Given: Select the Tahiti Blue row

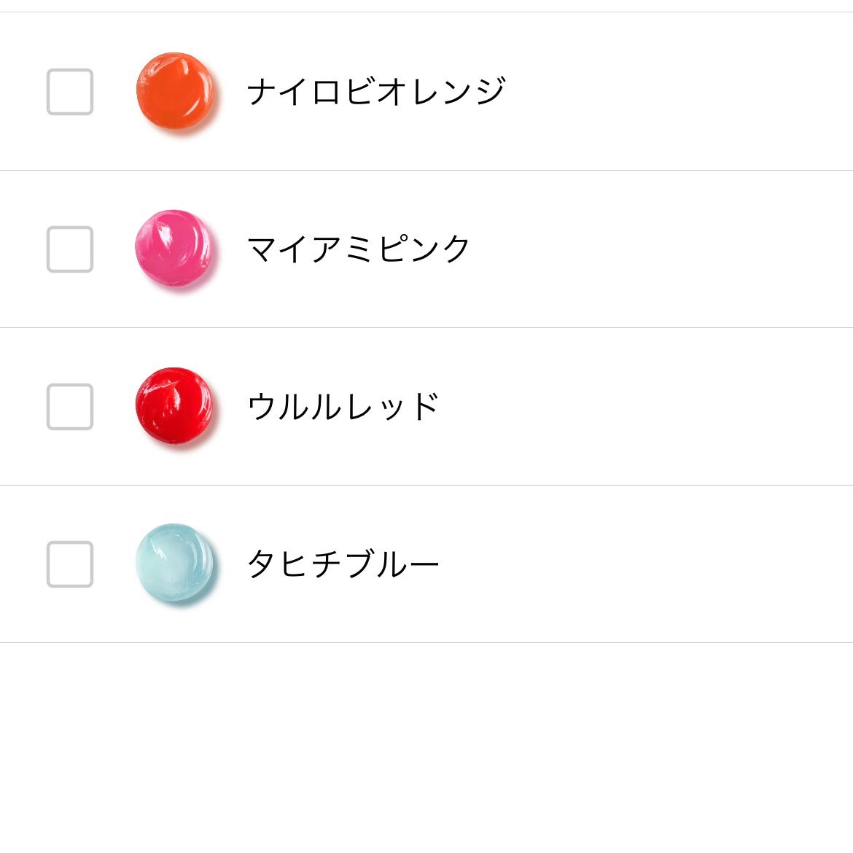Looking at the screenshot, I should tap(426, 564).
